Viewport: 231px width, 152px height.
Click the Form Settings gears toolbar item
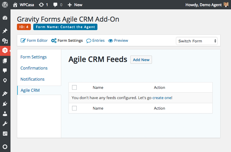(x=67, y=40)
